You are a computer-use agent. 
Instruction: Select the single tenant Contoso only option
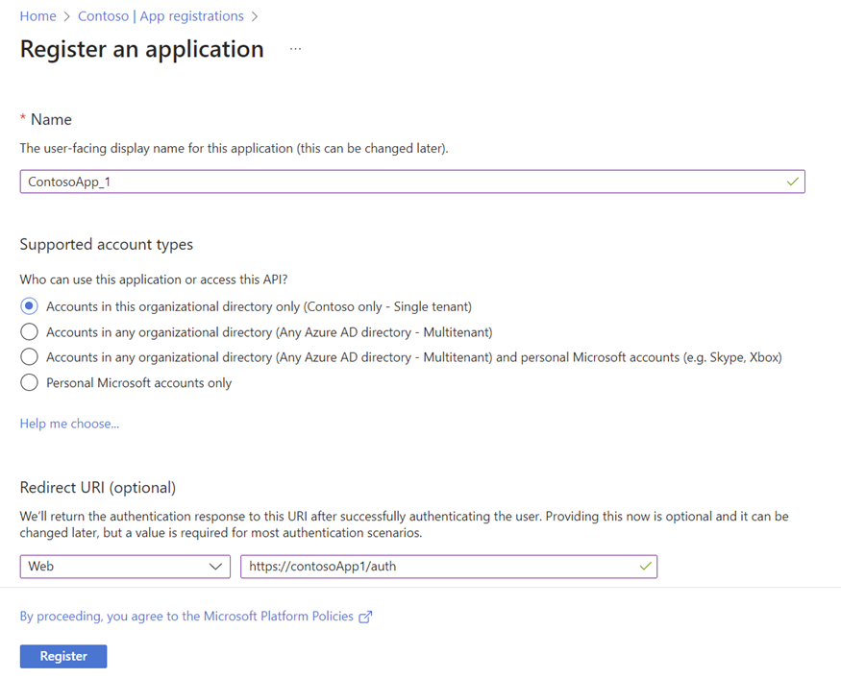[x=29, y=306]
